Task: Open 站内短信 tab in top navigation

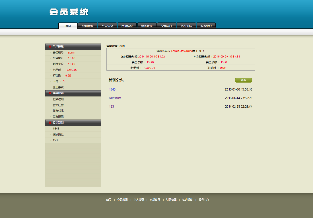Action: tap(186, 26)
